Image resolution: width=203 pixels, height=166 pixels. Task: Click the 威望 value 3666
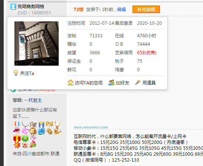pyautogui.click(x=94, y=53)
